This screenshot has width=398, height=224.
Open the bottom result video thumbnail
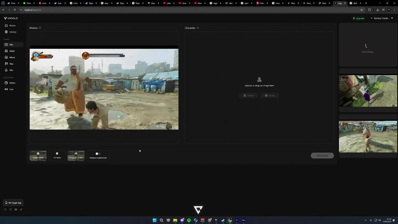pyautogui.click(x=368, y=137)
